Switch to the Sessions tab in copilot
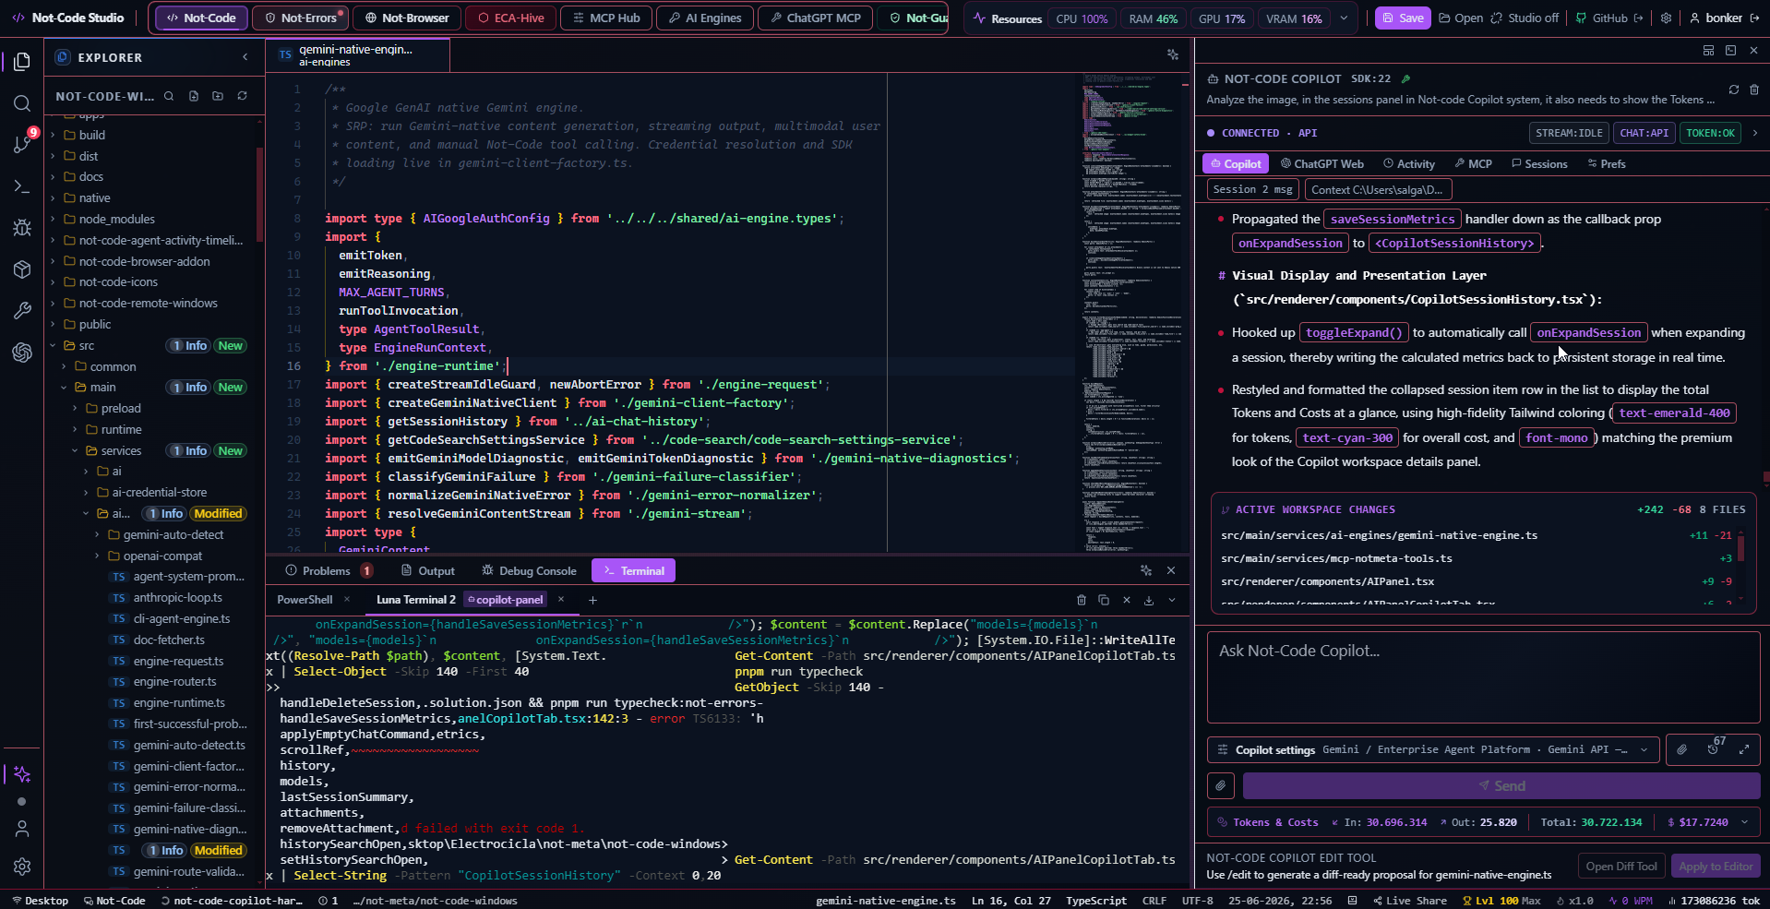The width and height of the screenshot is (1770, 909). (1539, 163)
